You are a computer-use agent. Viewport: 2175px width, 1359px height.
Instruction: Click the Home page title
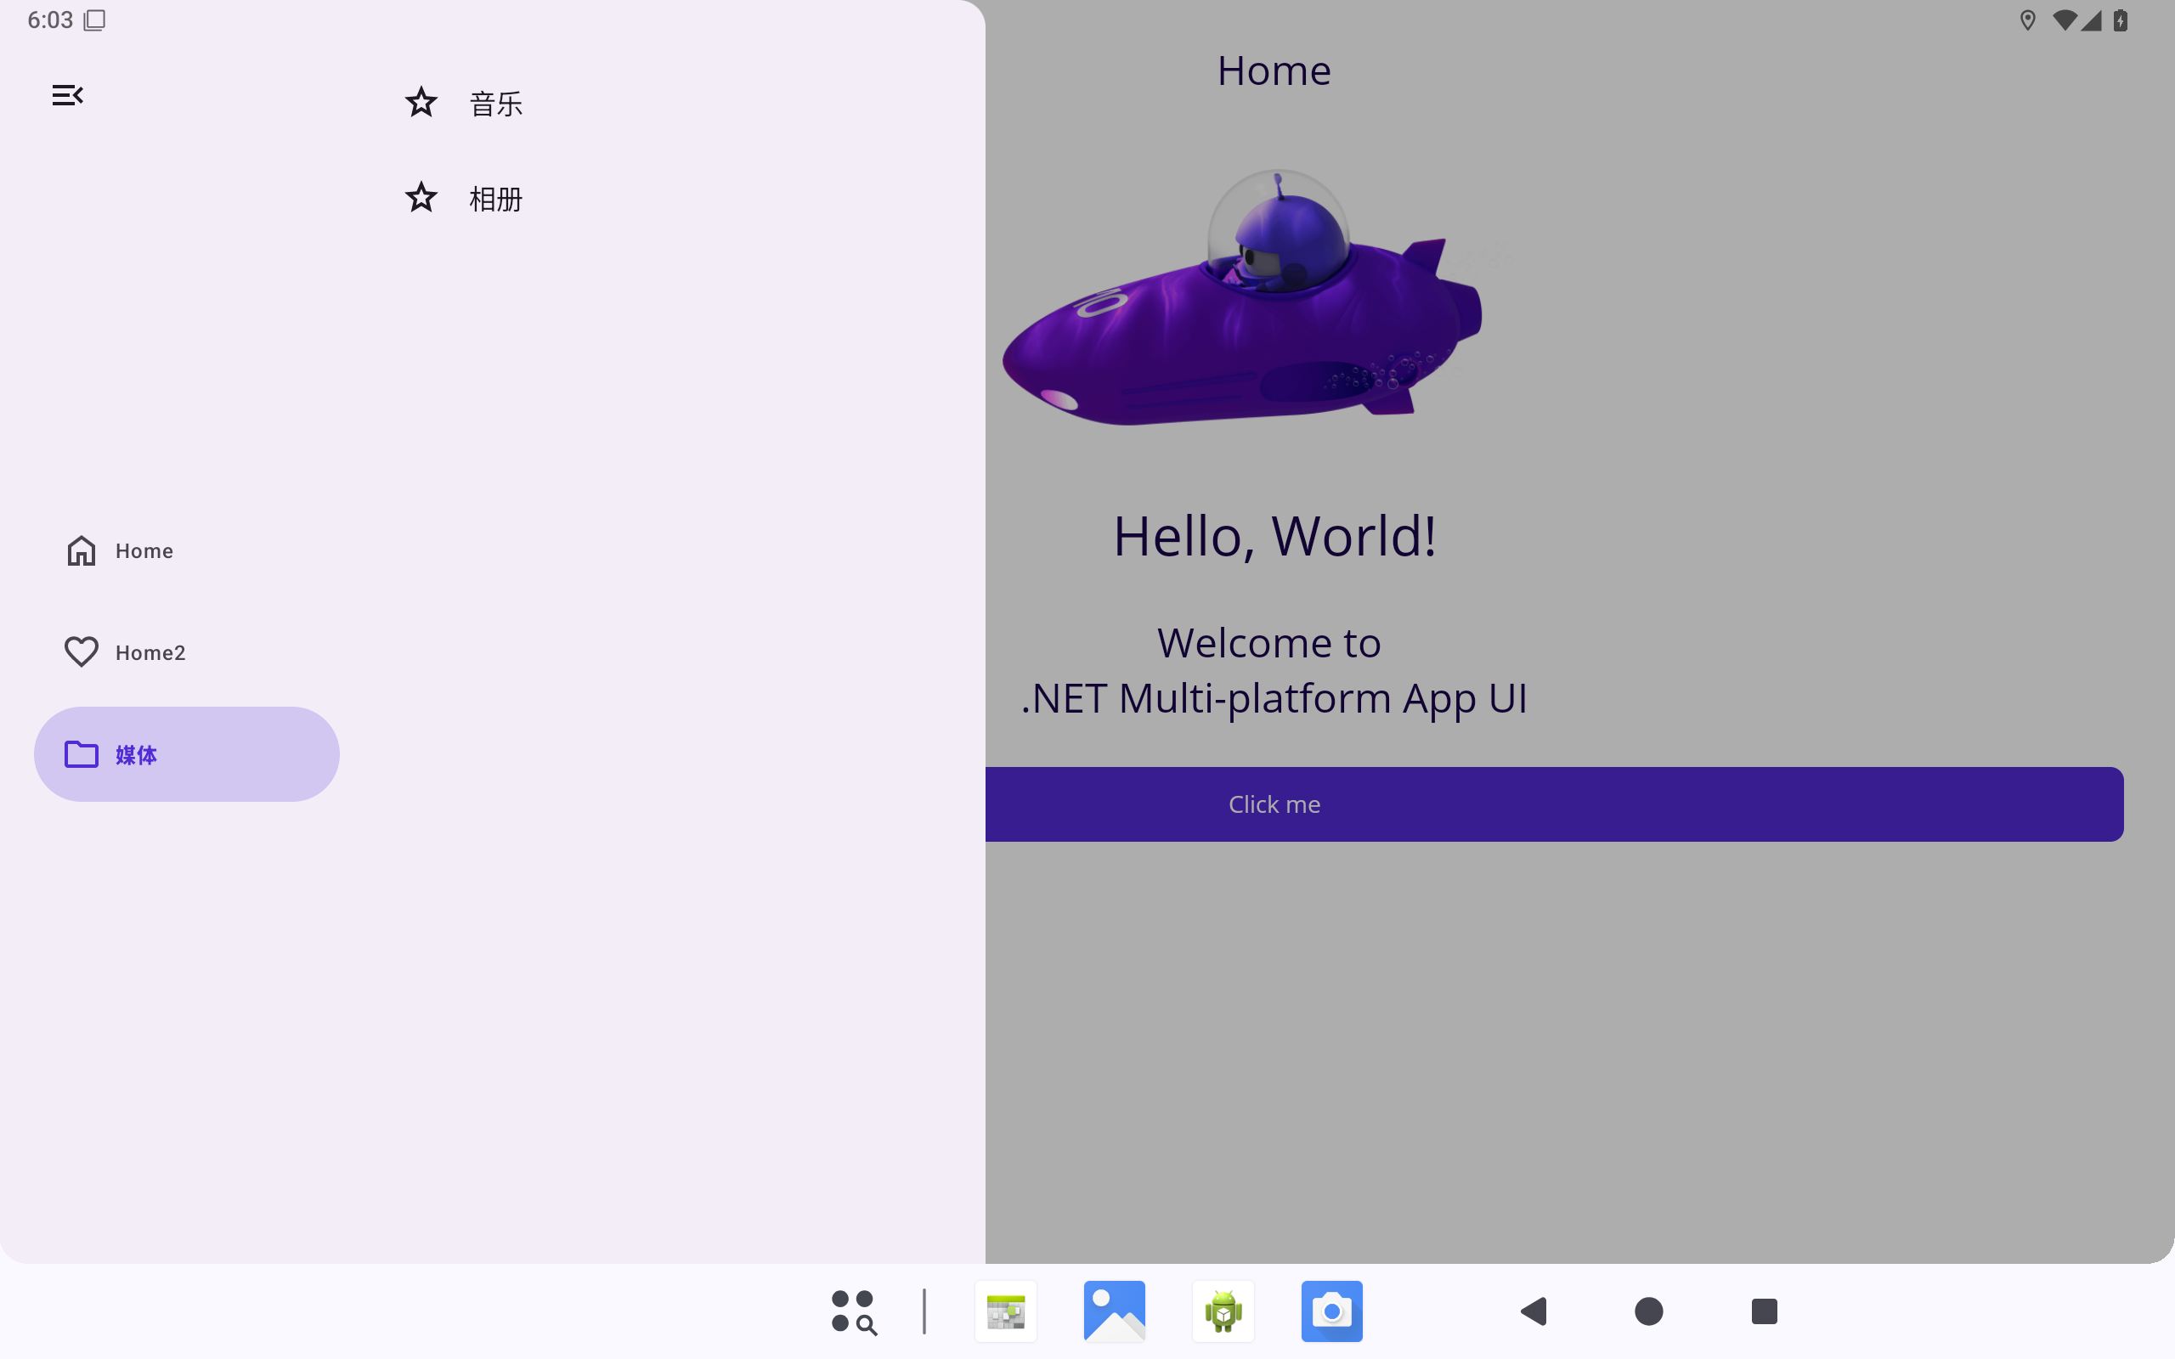[1274, 71]
